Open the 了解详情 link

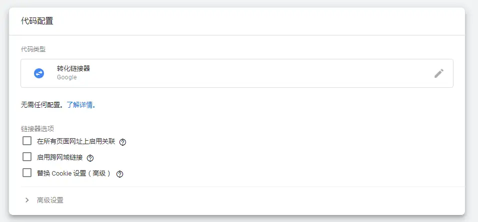click(80, 105)
